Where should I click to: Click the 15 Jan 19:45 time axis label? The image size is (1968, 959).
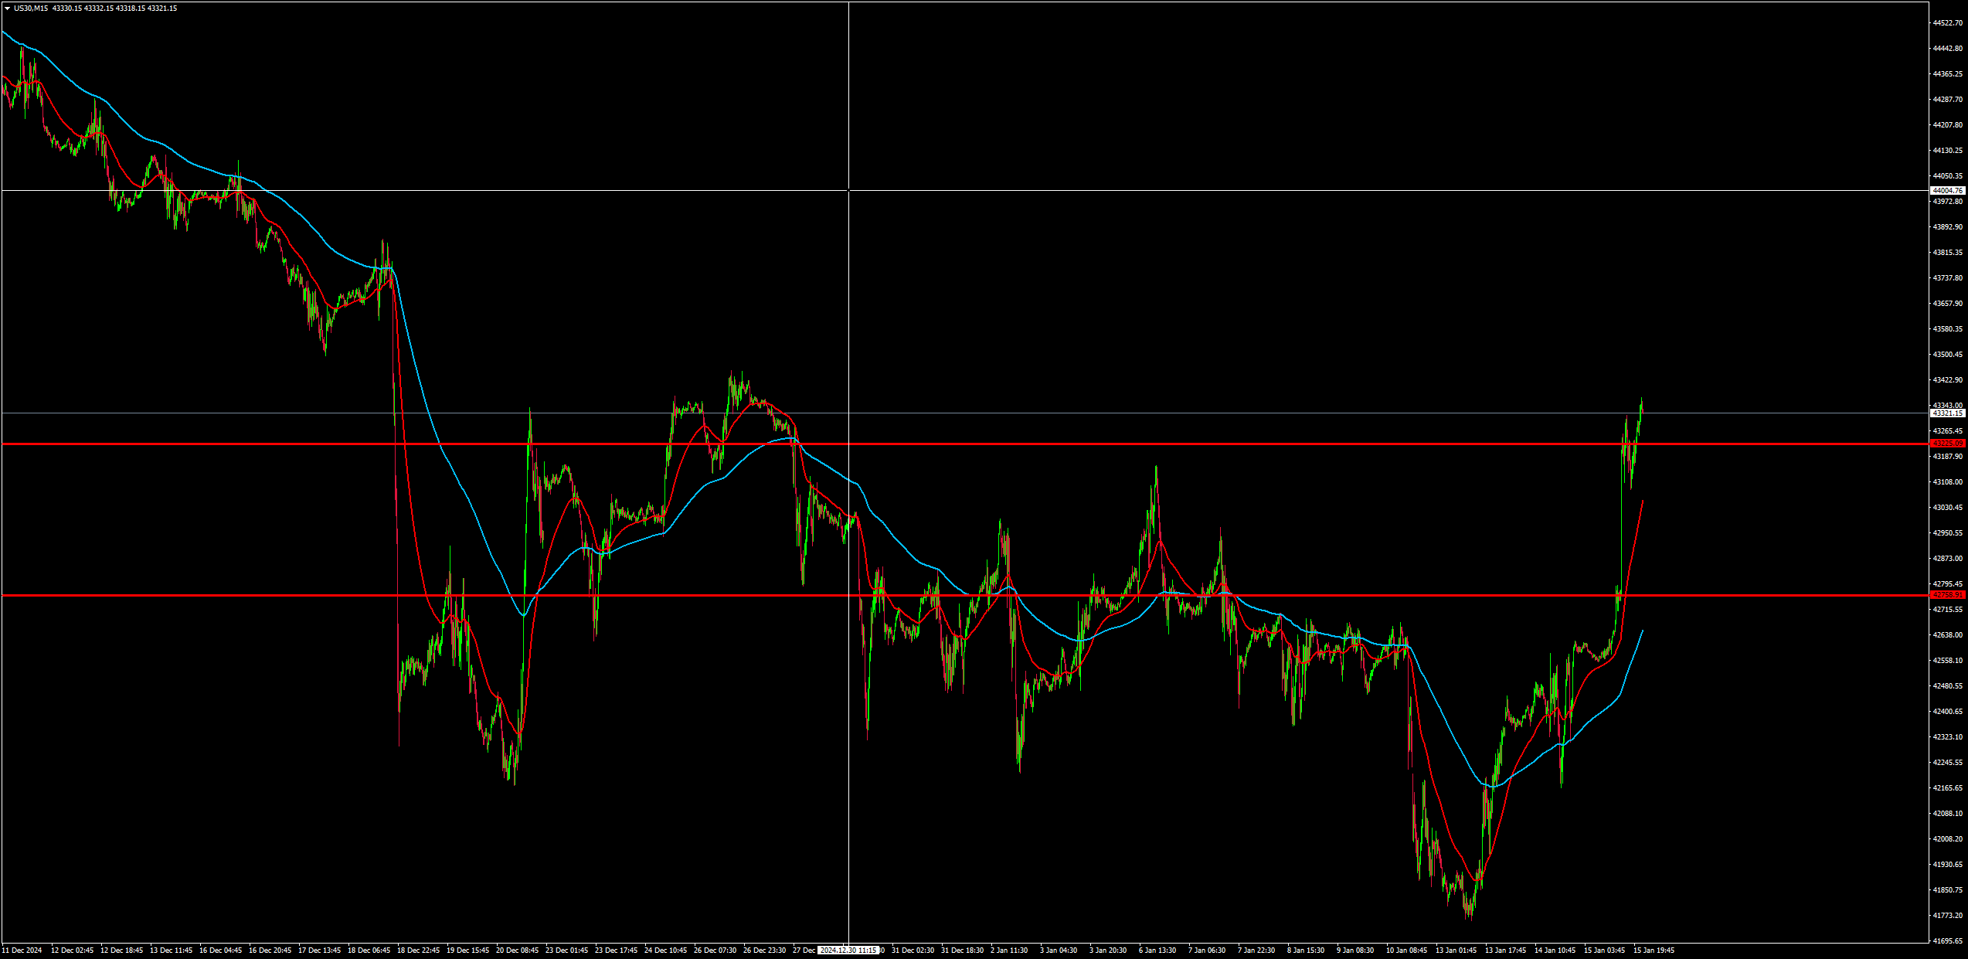pos(1654,950)
